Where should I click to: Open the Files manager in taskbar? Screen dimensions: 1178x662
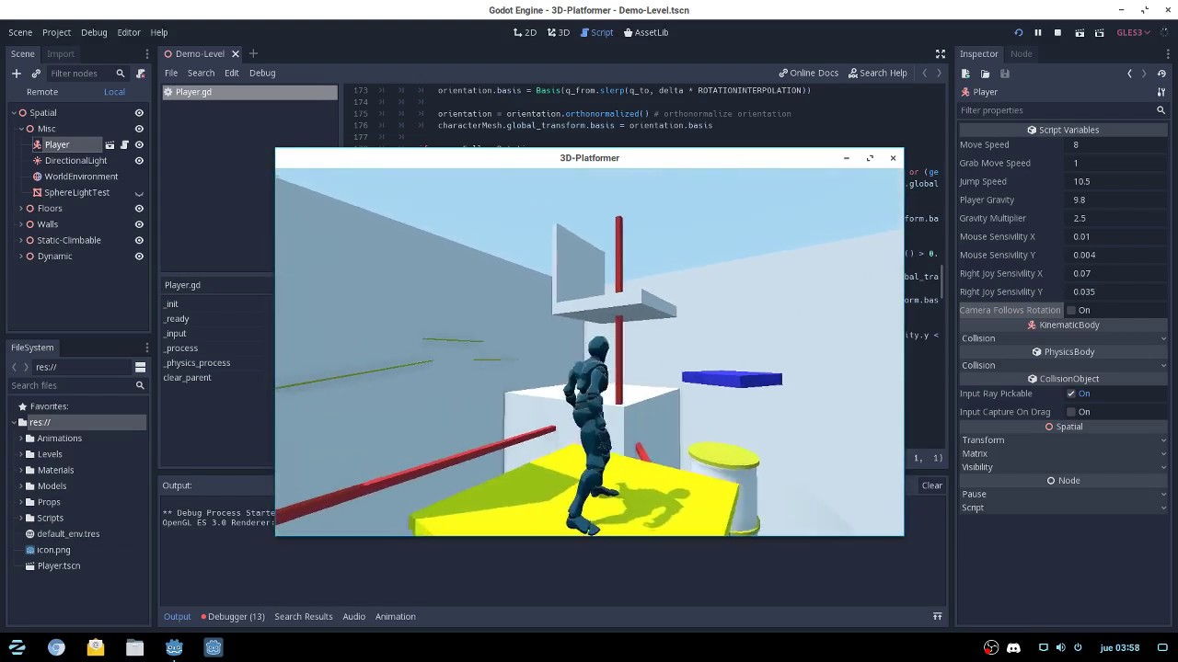point(134,647)
